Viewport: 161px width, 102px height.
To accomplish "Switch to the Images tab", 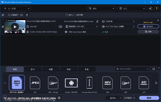I will pos(87,69).
